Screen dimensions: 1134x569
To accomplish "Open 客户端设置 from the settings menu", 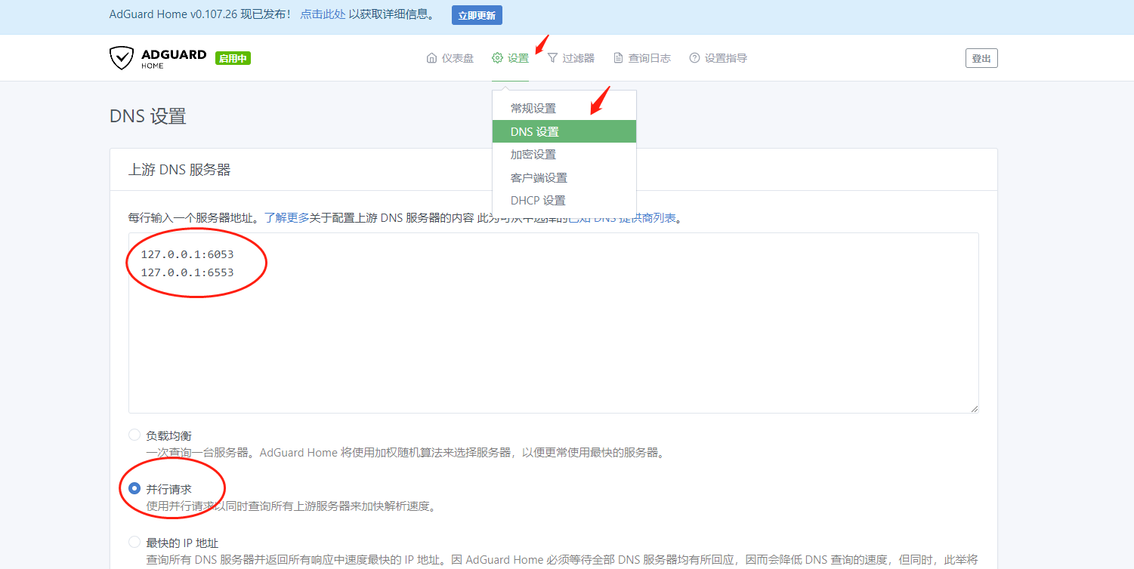I will coord(539,178).
